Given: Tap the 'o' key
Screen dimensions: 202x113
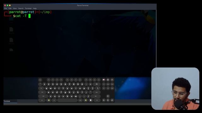Looking at the screenshot, I should [x=80, y=88].
